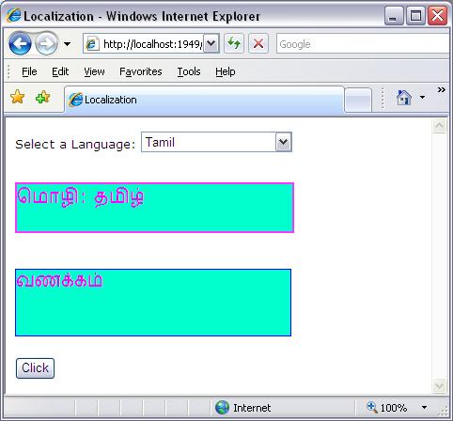Click the scrollbar down arrow

coord(439,386)
